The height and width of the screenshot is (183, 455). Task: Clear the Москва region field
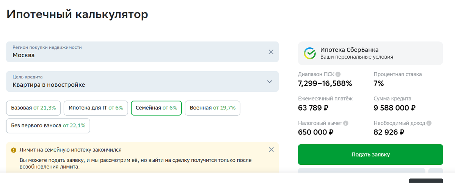click(271, 52)
